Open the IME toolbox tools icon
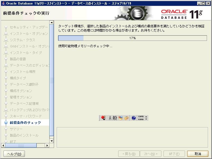Screen dimensions: 212x159 126,118
